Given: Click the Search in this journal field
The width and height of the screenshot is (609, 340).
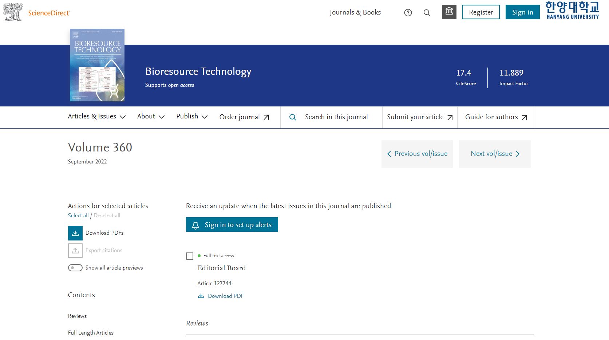Looking at the screenshot, I should pyautogui.click(x=336, y=117).
